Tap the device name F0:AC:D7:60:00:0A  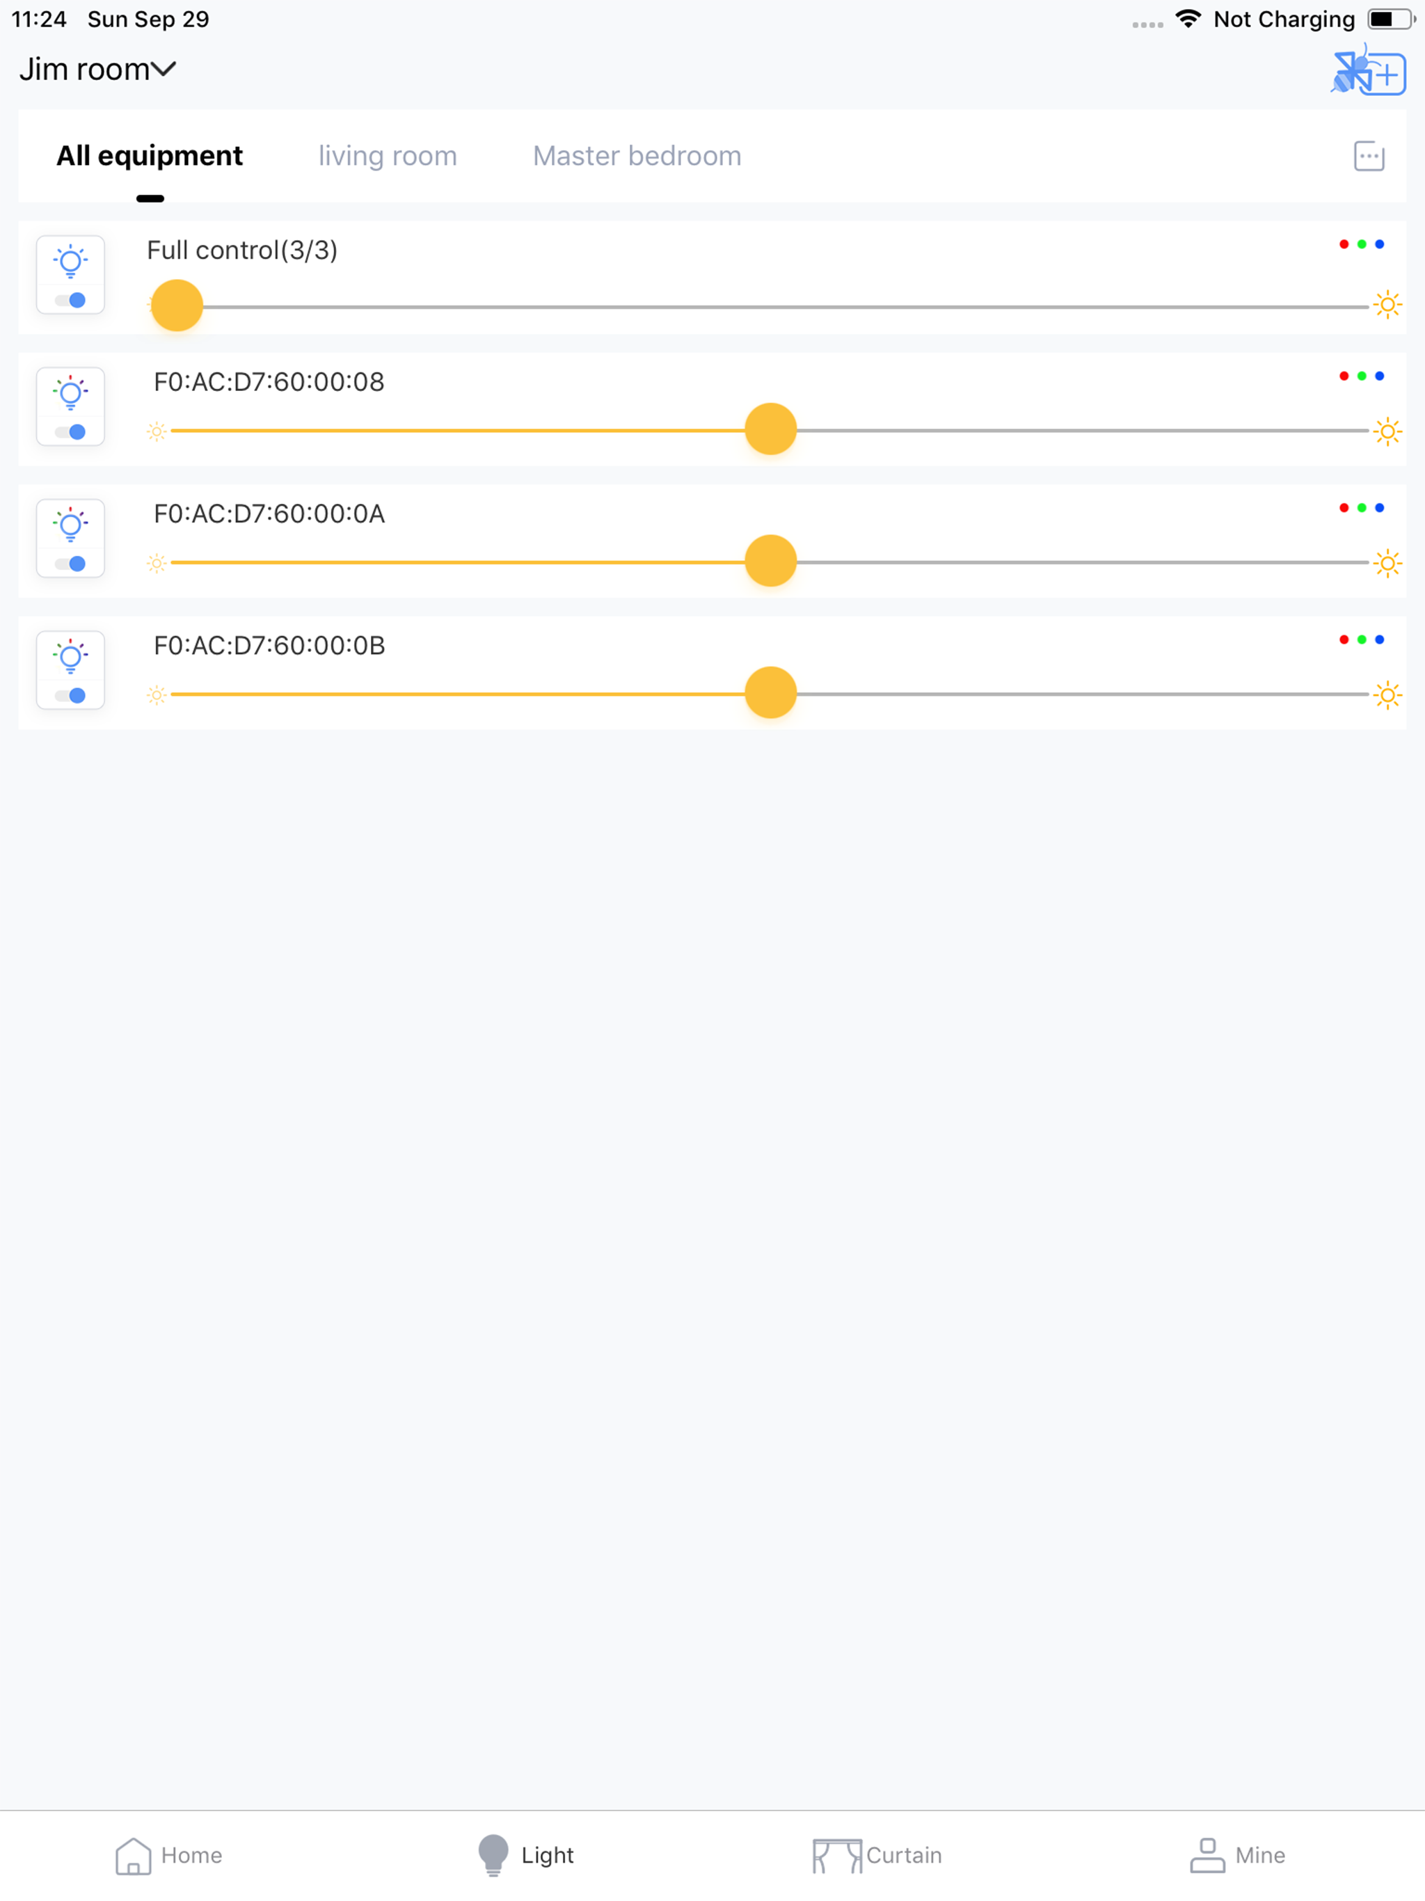269,514
